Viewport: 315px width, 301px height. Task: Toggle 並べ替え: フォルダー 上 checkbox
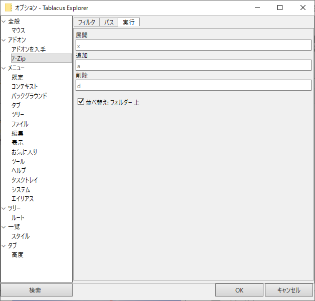tap(81, 102)
